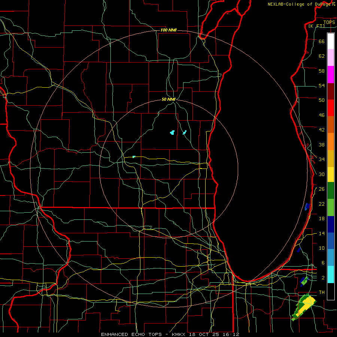Screen dimensions: 337x337
Task: Click the gold swatch between 34 and 38
Action: pyautogui.click(x=331, y=158)
